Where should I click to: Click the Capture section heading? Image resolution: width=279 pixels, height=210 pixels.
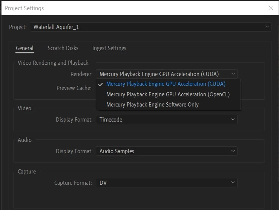27,172
